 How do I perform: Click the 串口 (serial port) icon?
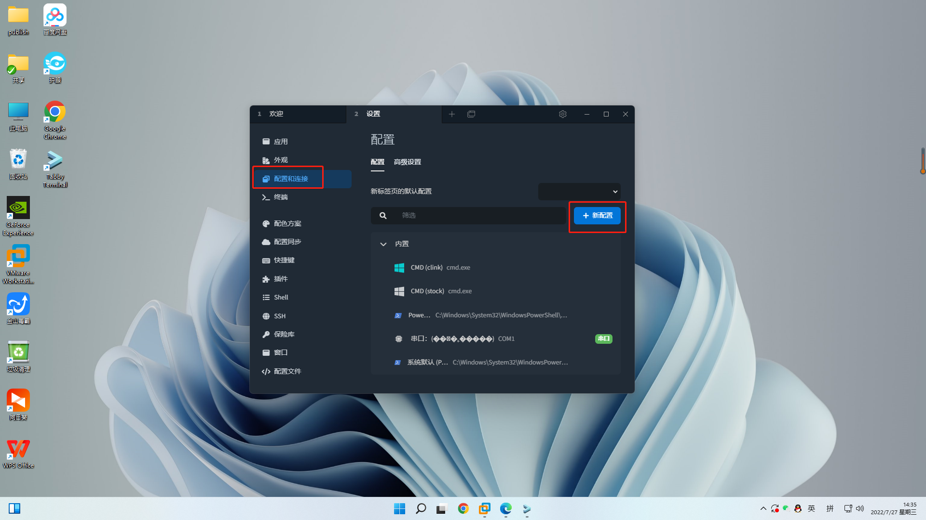click(x=399, y=338)
